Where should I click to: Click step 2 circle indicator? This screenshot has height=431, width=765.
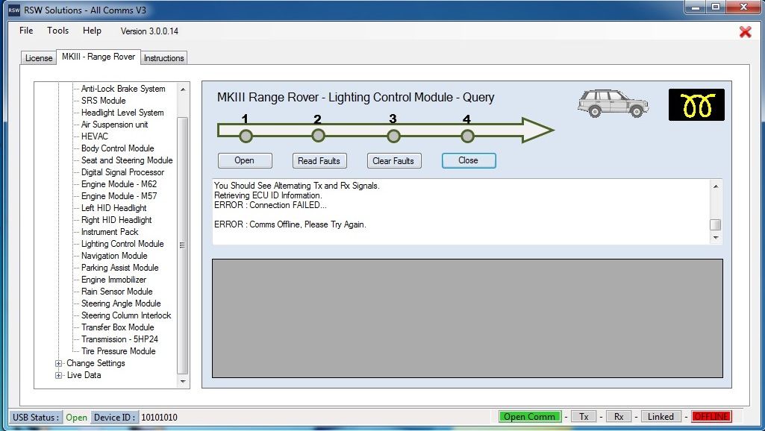point(318,136)
